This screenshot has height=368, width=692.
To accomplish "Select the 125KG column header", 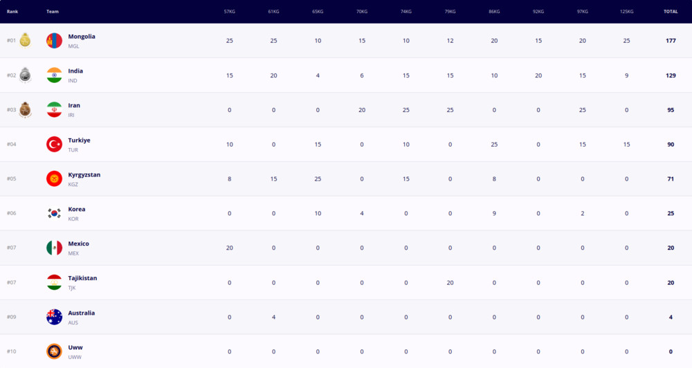I will [x=626, y=12].
